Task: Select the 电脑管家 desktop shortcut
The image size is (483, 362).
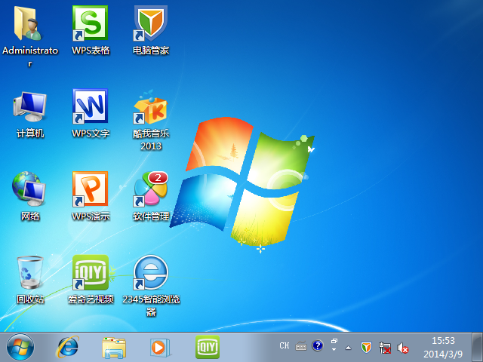Action: coord(151,25)
